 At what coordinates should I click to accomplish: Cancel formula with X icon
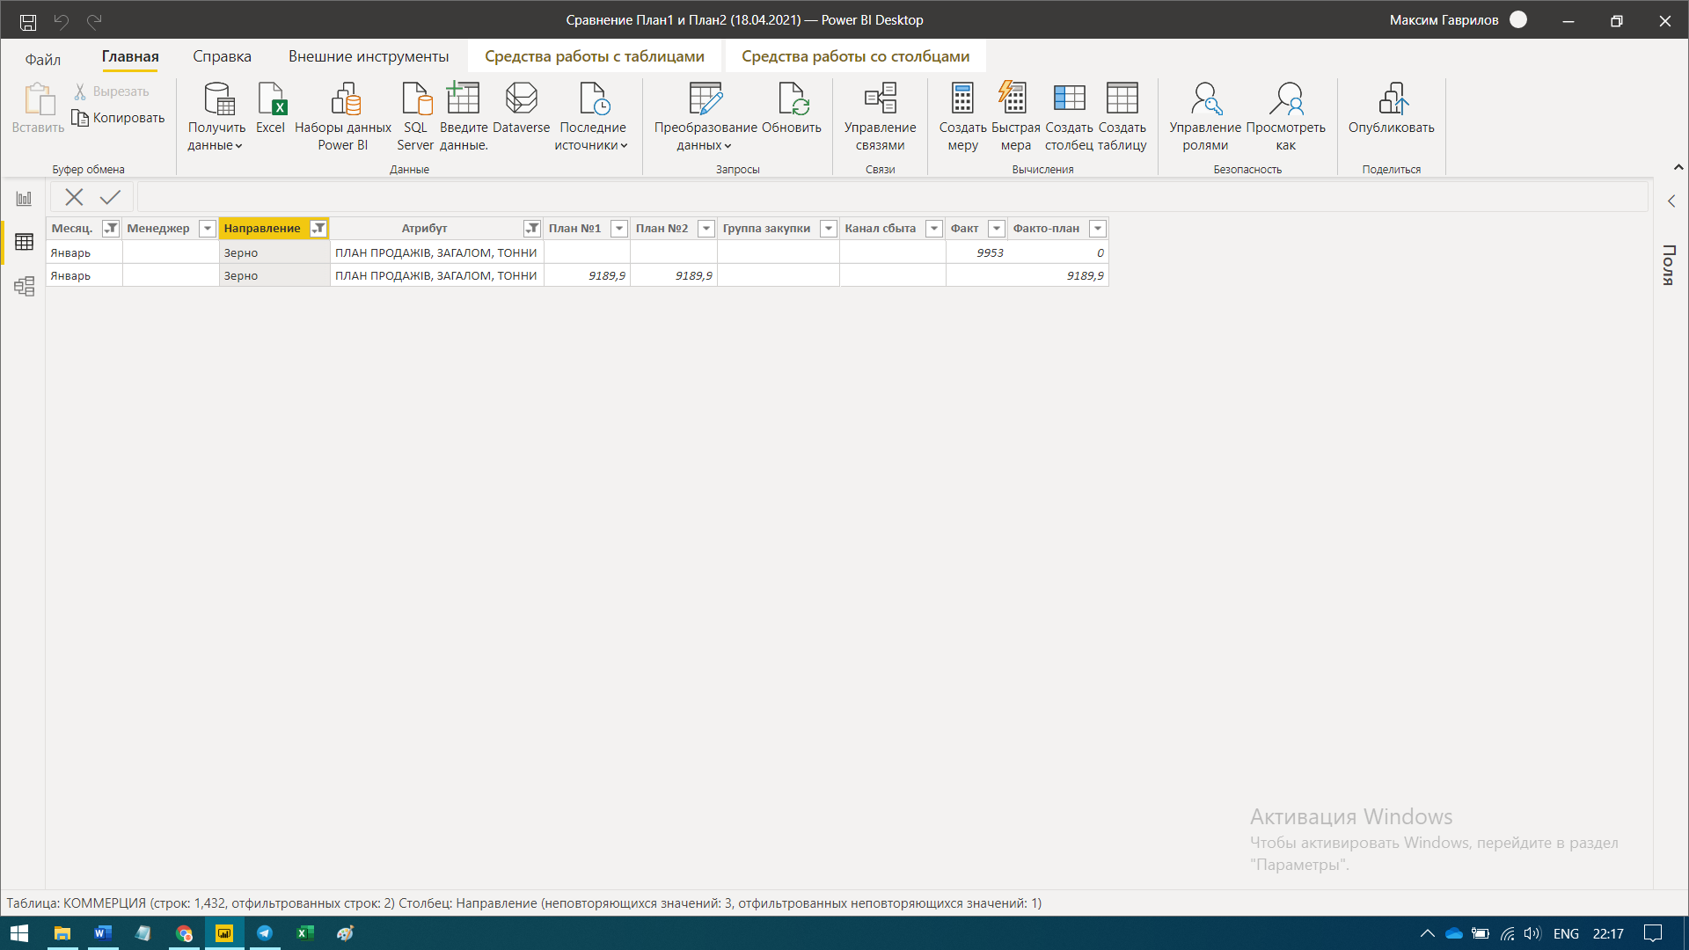(x=74, y=198)
